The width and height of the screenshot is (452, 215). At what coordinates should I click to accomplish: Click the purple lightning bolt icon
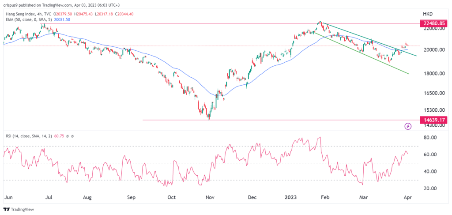408,126
